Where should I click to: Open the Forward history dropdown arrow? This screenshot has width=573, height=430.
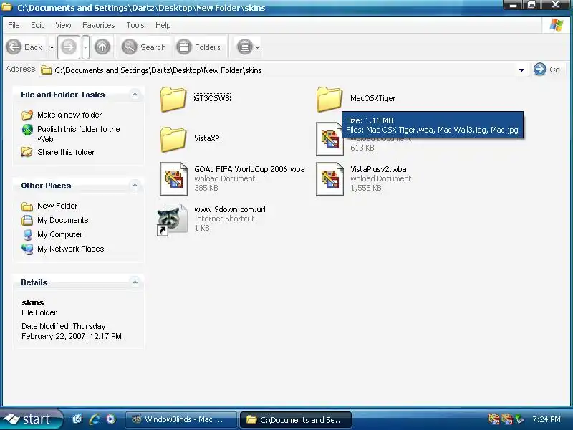85,47
